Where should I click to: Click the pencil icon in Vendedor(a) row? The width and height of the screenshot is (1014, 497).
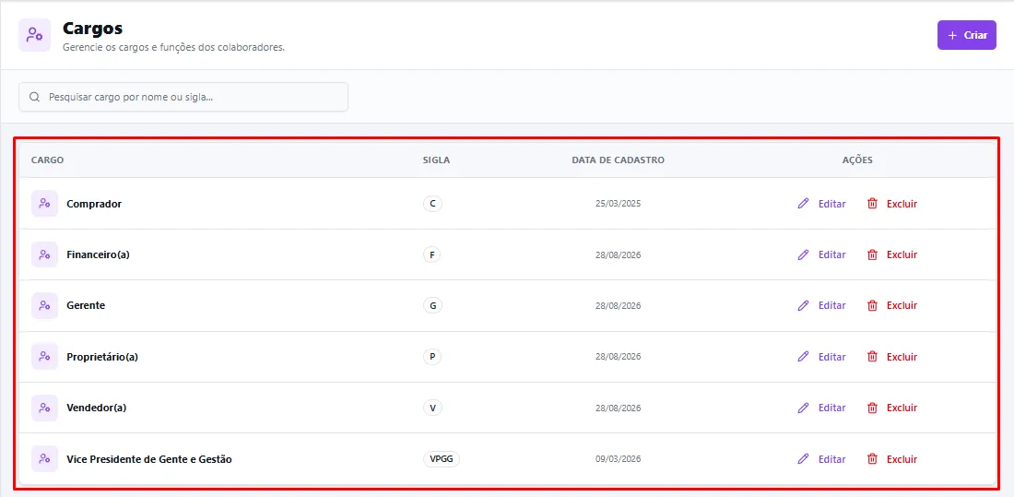[803, 408]
